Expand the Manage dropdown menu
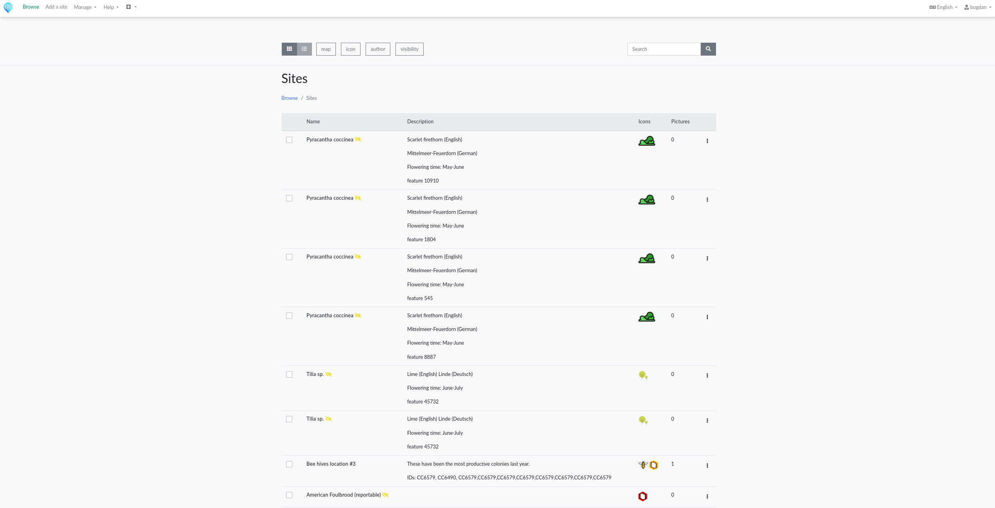995x508 pixels. point(85,7)
